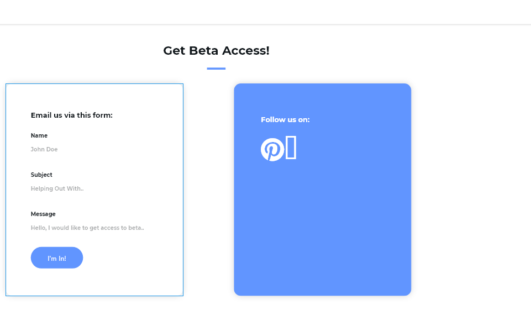Click the gray separator line at page top
Screen dimensions: 531x331
(x=265, y=24)
